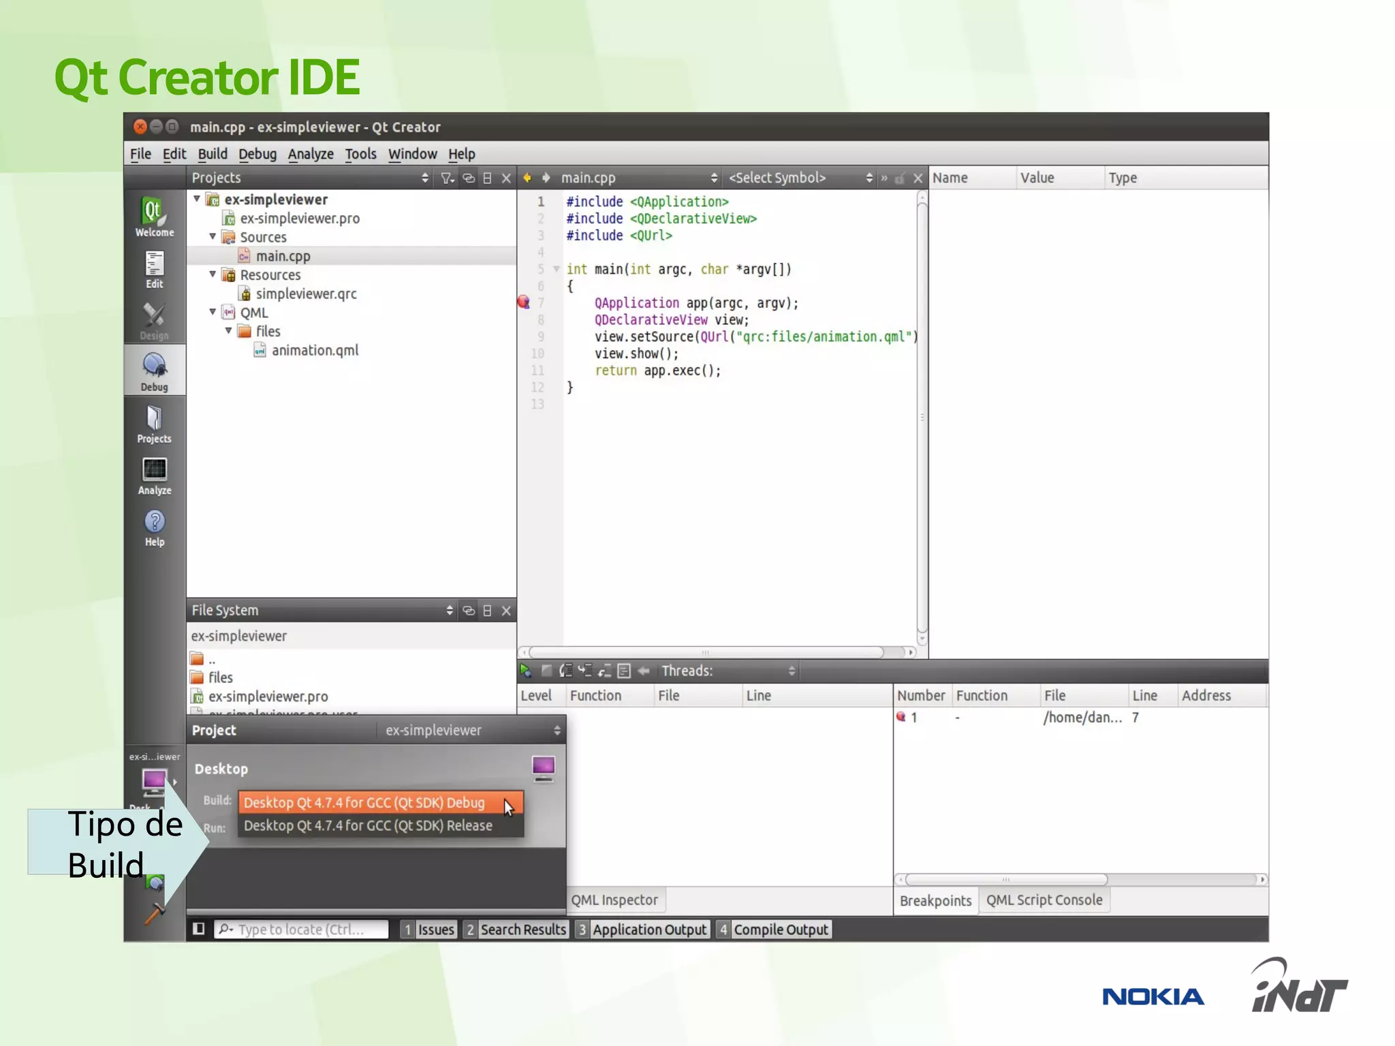Screen dimensions: 1395x1046
Task: Collapse the Resources folder
Action: coord(213,274)
